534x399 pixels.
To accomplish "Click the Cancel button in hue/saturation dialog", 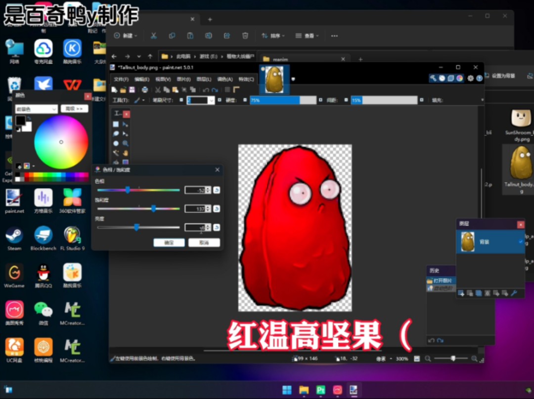I will pyautogui.click(x=204, y=242).
